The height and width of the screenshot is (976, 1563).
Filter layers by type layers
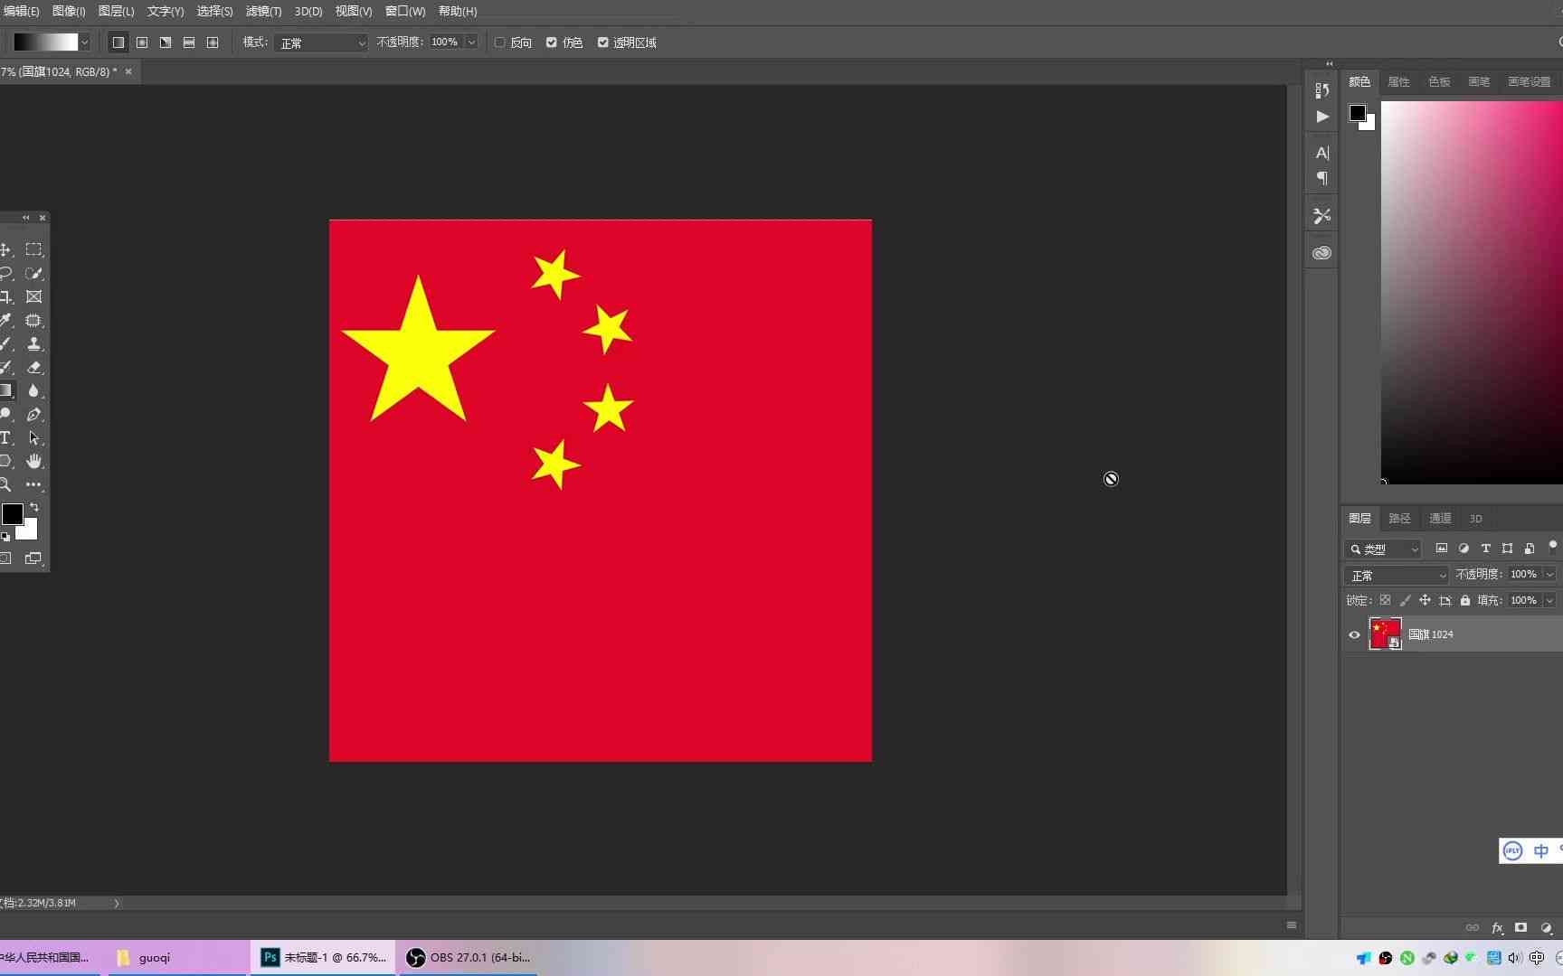[x=1485, y=549]
